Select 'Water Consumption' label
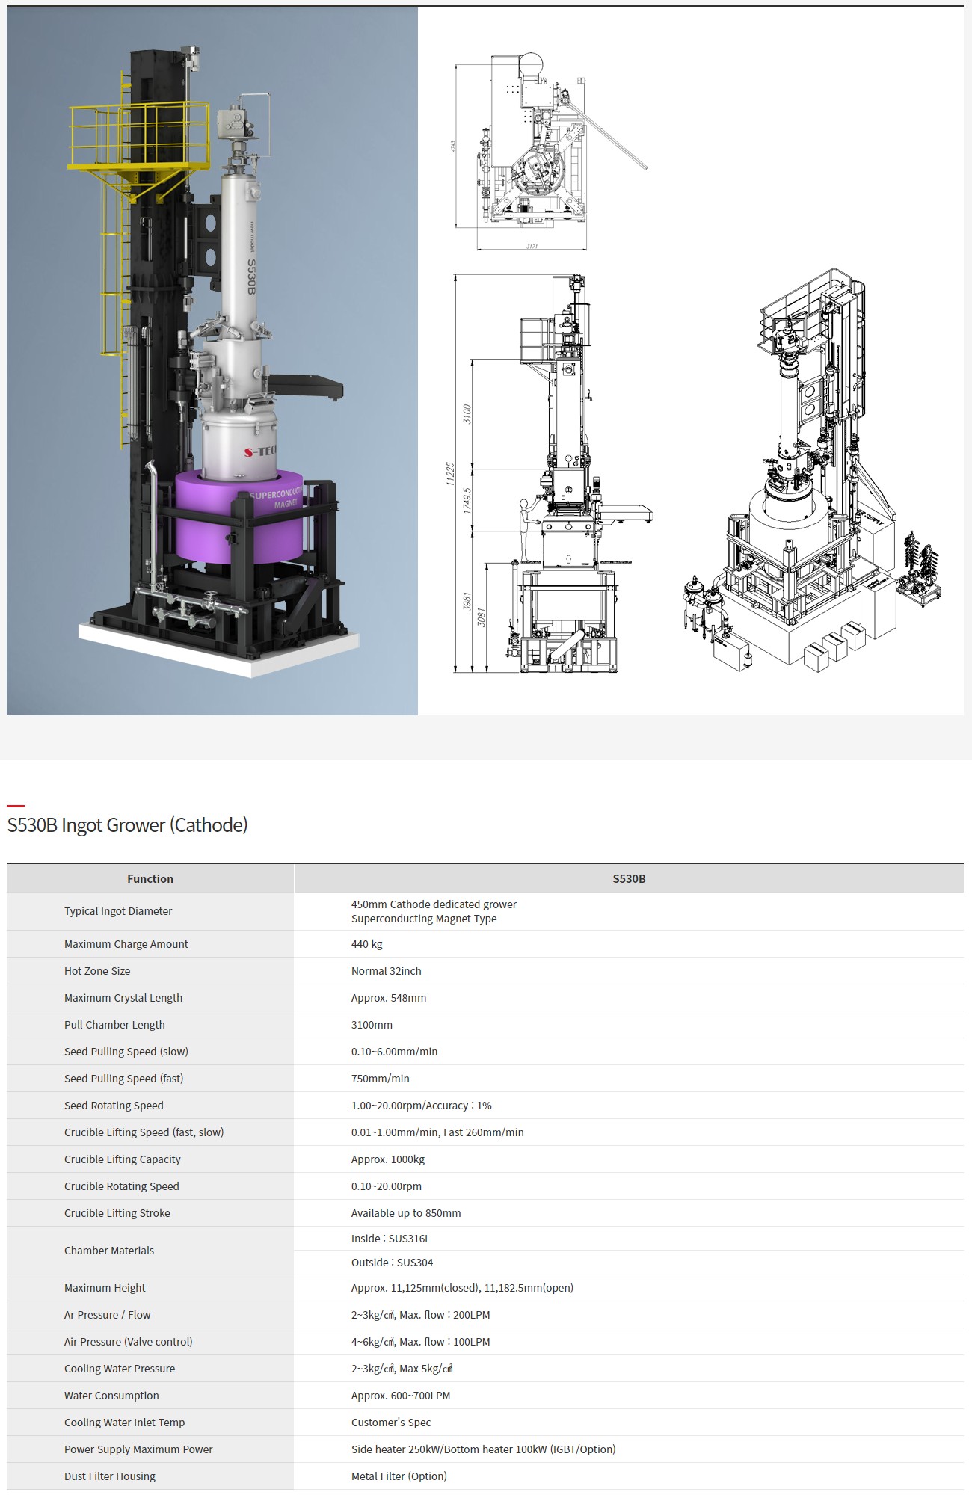The width and height of the screenshot is (972, 1498). [x=111, y=1396]
